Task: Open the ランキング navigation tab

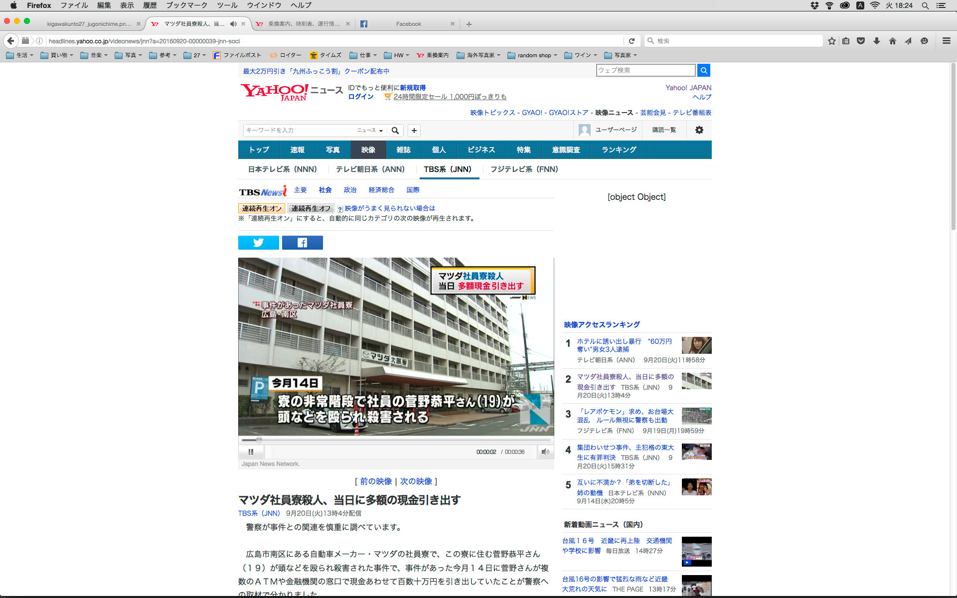Action: tap(619, 149)
